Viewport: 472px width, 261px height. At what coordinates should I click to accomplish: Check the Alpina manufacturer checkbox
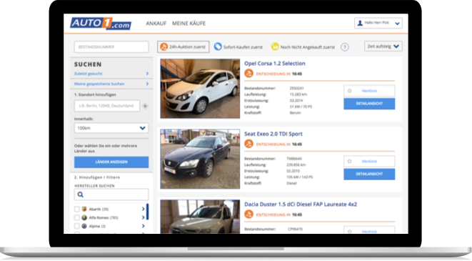[x=76, y=226]
